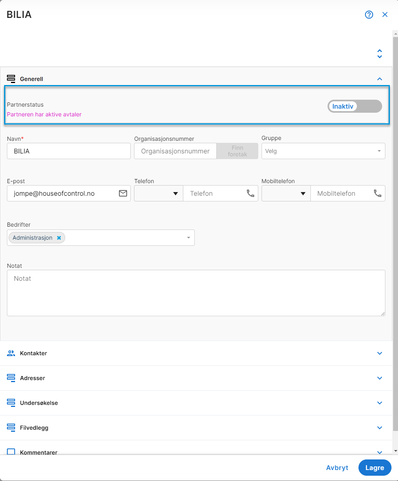Click the Avbryt link
The height and width of the screenshot is (481, 398).
[x=337, y=468]
